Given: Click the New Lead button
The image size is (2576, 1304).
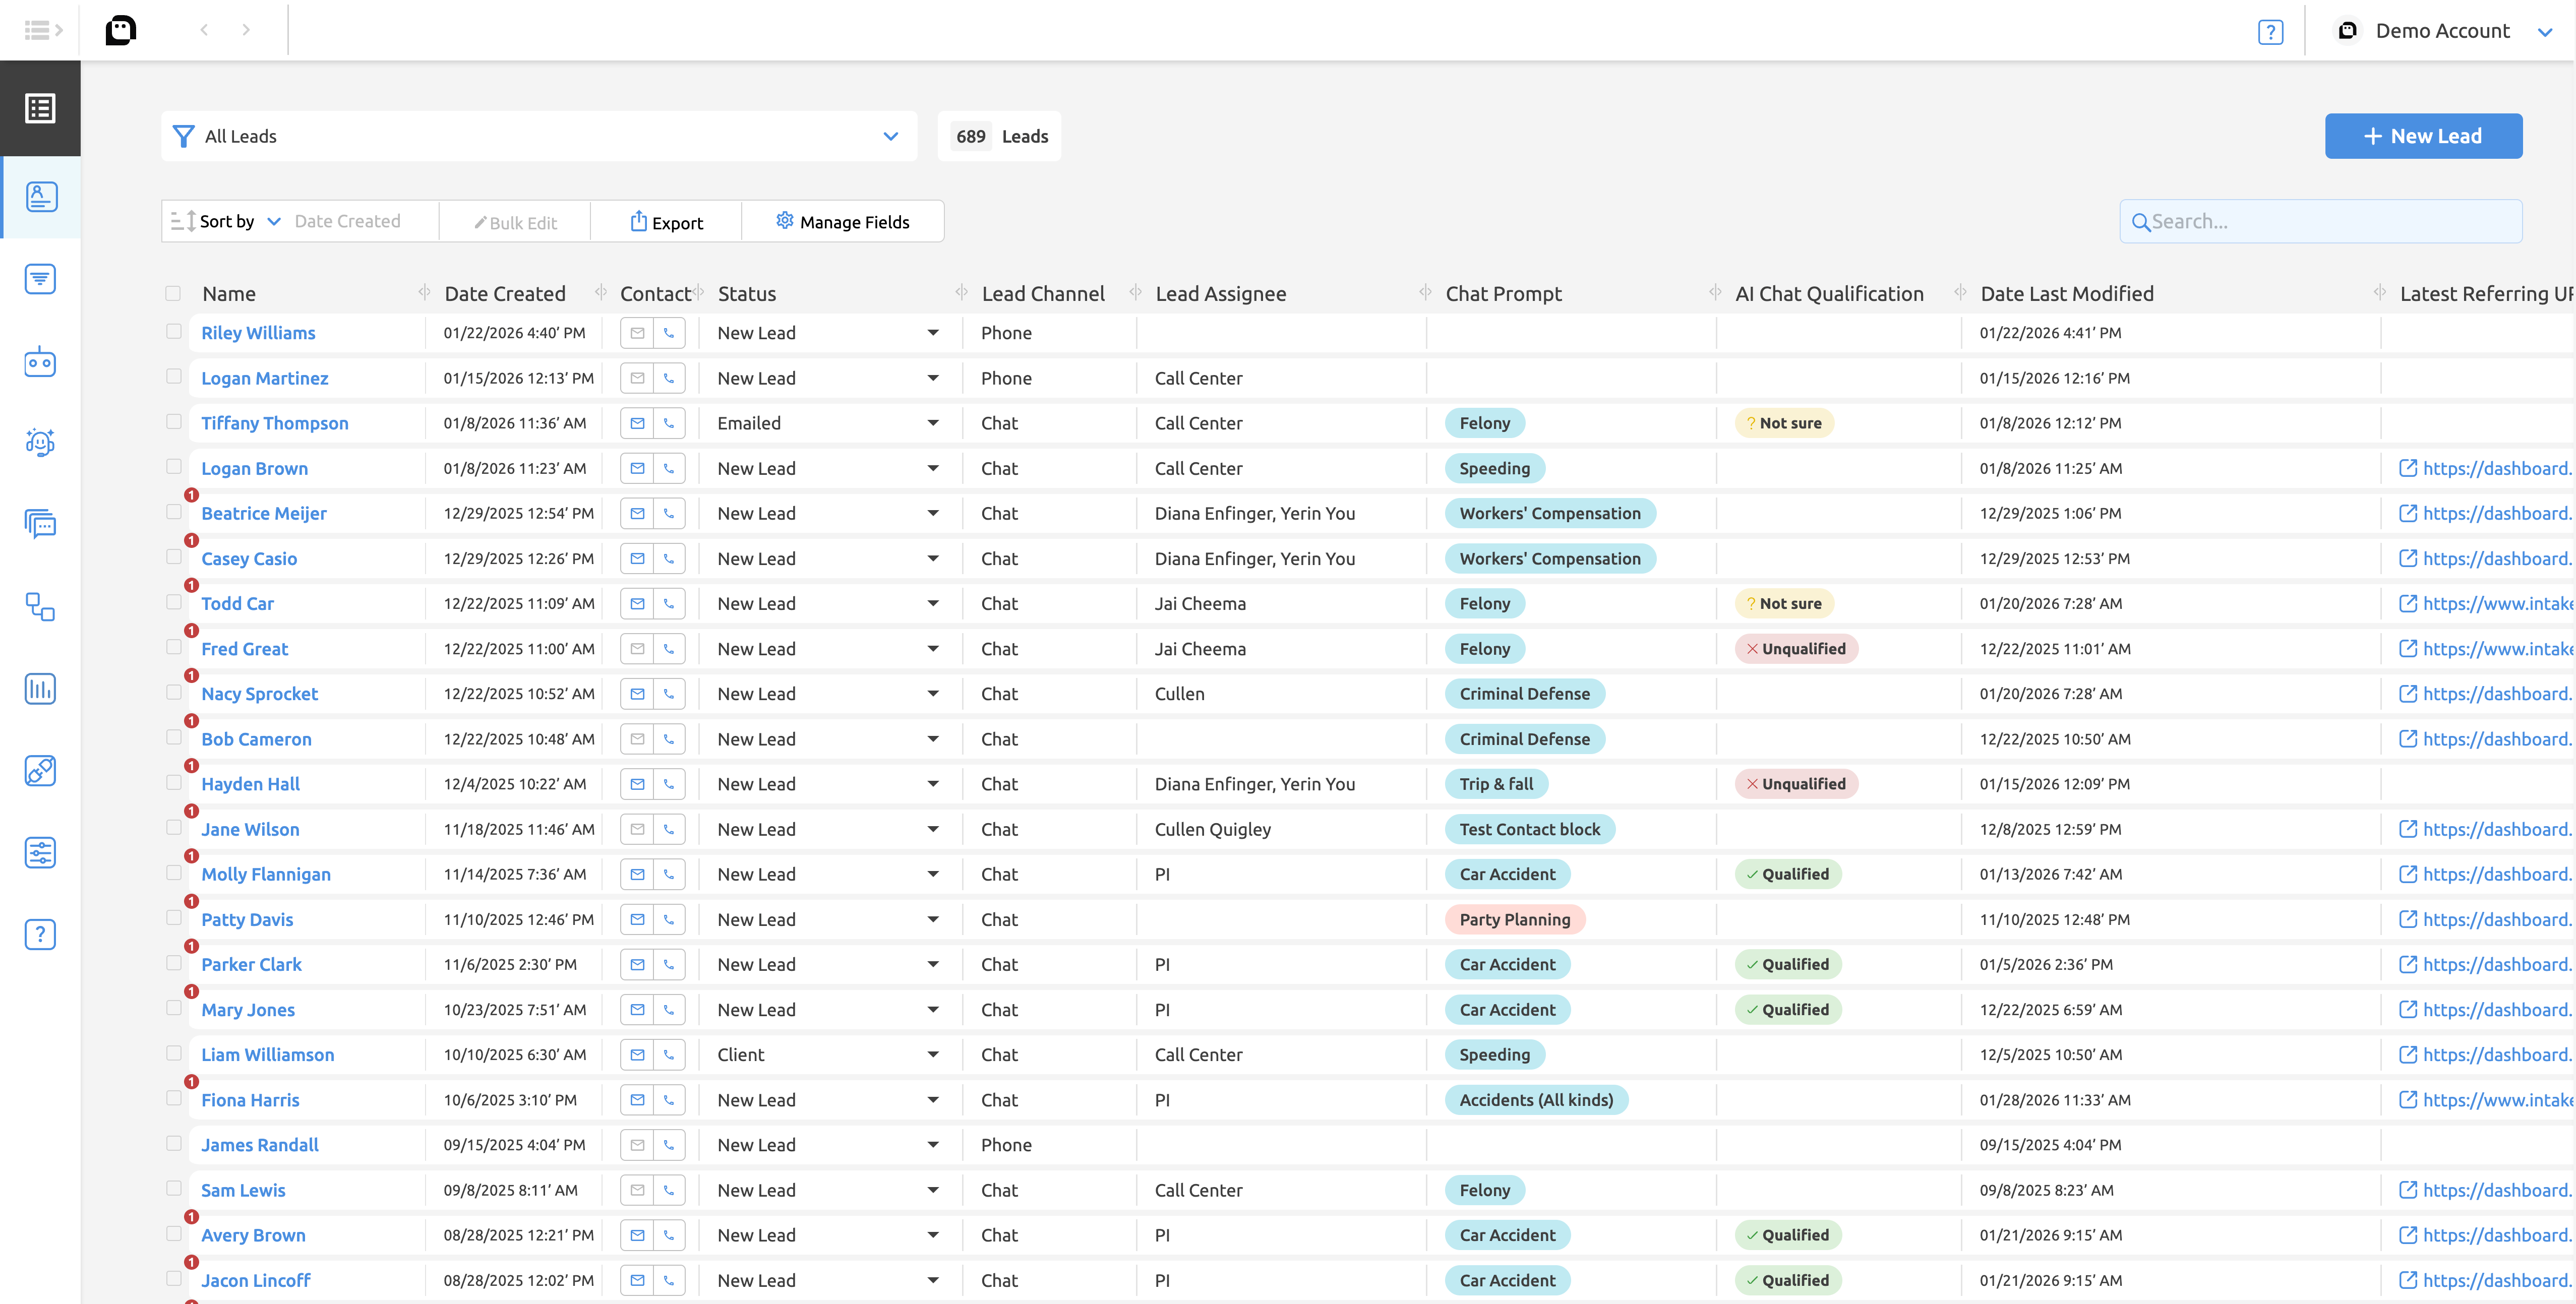Looking at the screenshot, I should tap(2422, 136).
